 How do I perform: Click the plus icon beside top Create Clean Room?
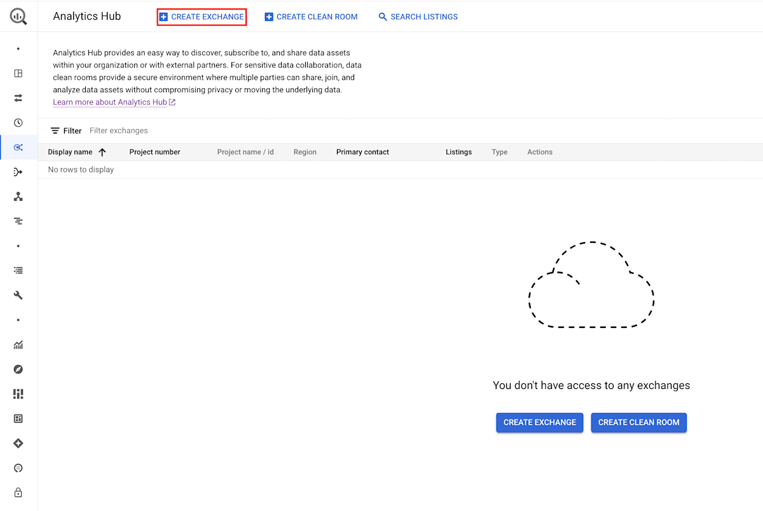click(x=269, y=17)
